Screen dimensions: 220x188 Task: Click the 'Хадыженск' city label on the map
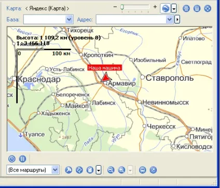(x=56, y=113)
